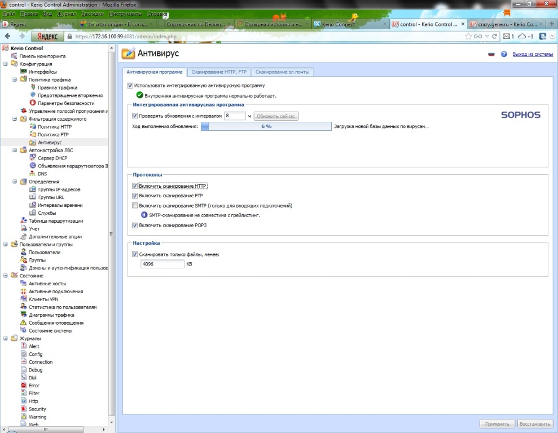Open the Error log icon
This screenshot has width=558, height=433.
pos(24,386)
